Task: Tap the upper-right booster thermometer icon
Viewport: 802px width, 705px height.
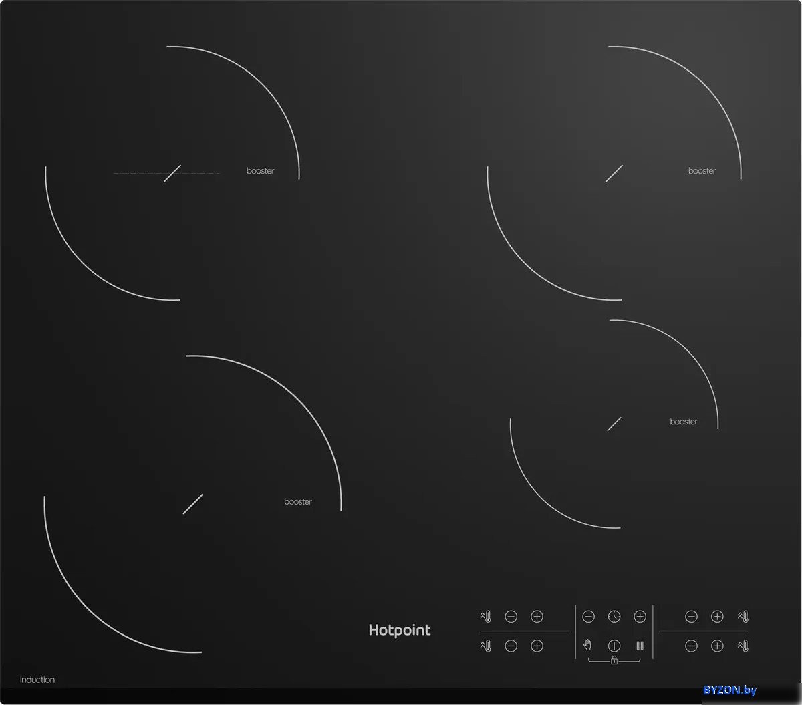Action: tap(743, 616)
